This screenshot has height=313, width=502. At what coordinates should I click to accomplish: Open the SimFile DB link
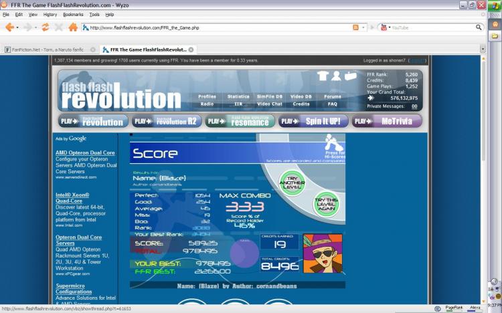pyautogui.click(x=270, y=96)
